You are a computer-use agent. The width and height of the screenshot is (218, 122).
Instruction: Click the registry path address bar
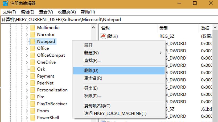[109, 20]
